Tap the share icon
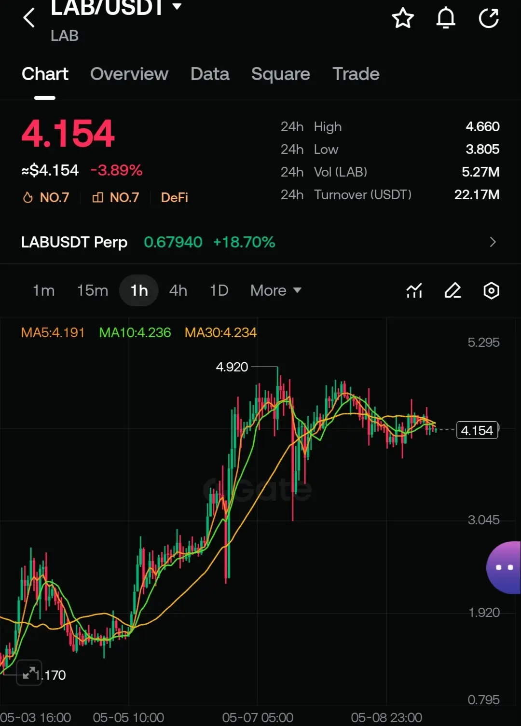This screenshot has height=726, width=521. 489,18
